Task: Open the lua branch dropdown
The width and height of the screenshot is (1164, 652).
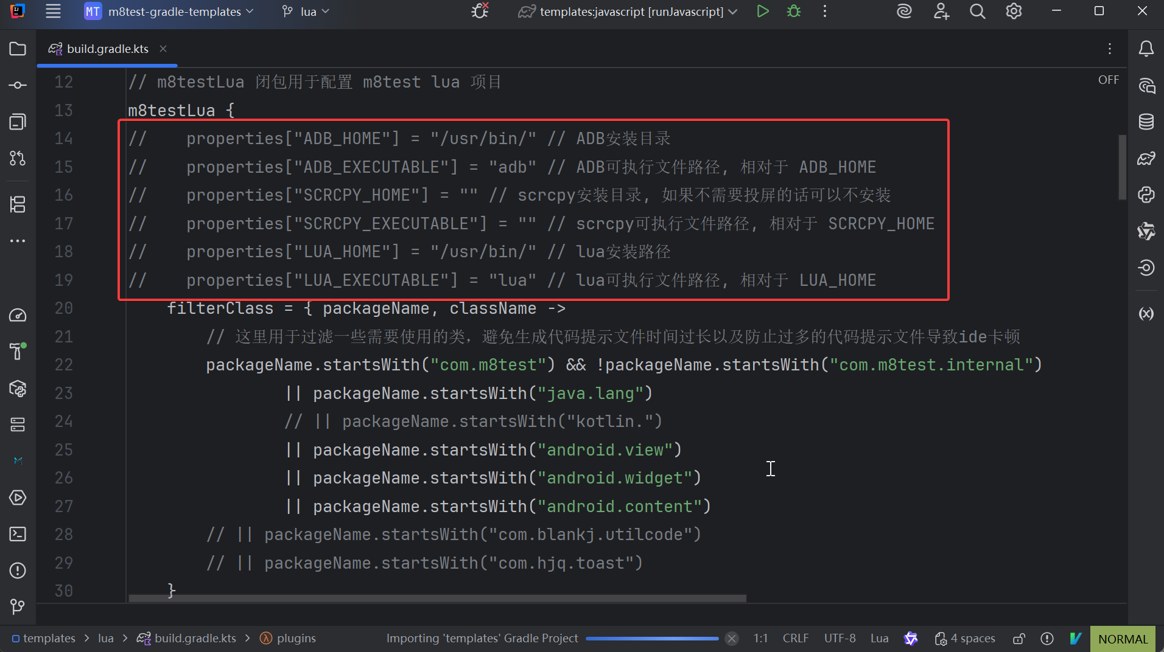Action: [x=306, y=12]
